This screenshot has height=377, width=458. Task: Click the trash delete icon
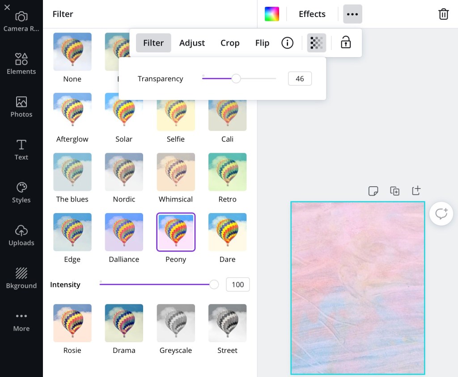pos(443,14)
